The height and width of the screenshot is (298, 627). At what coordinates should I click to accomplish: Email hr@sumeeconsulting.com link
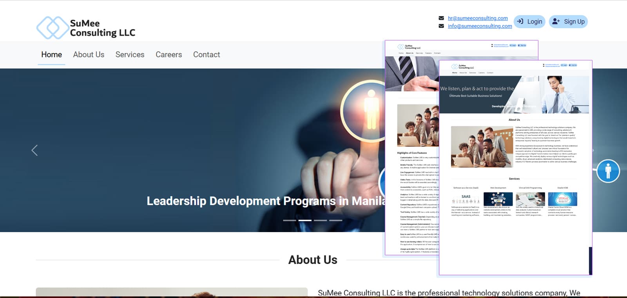[x=478, y=18]
